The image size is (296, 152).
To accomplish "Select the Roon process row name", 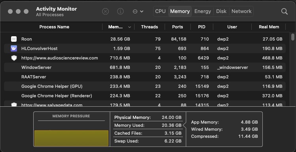I will [x=27, y=39].
